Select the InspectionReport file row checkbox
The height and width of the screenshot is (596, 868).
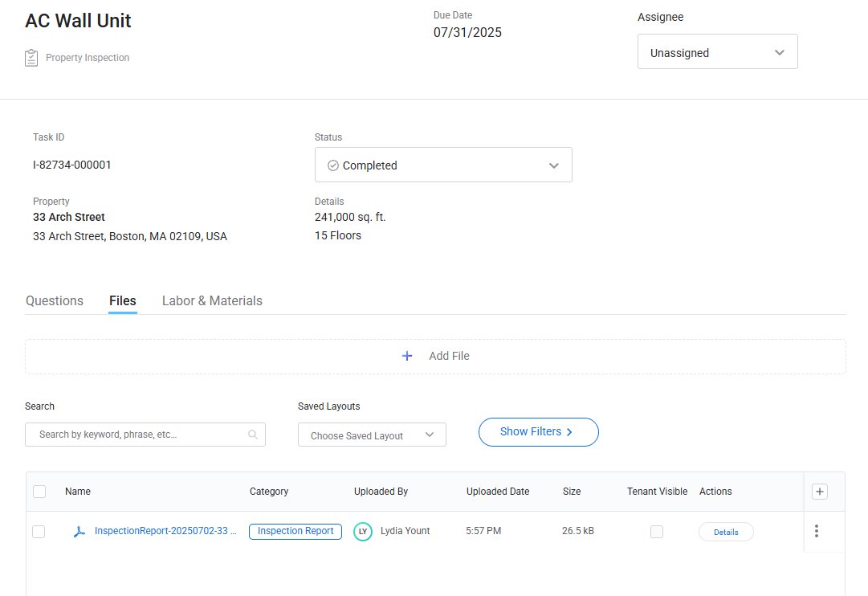pyautogui.click(x=39, y=532)
